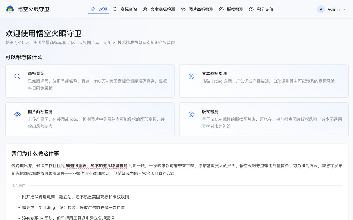This screenshot has width=353, height=220.
Task: Click the 我们为什么做这件事 heading
Action: (x=35, y=153)
